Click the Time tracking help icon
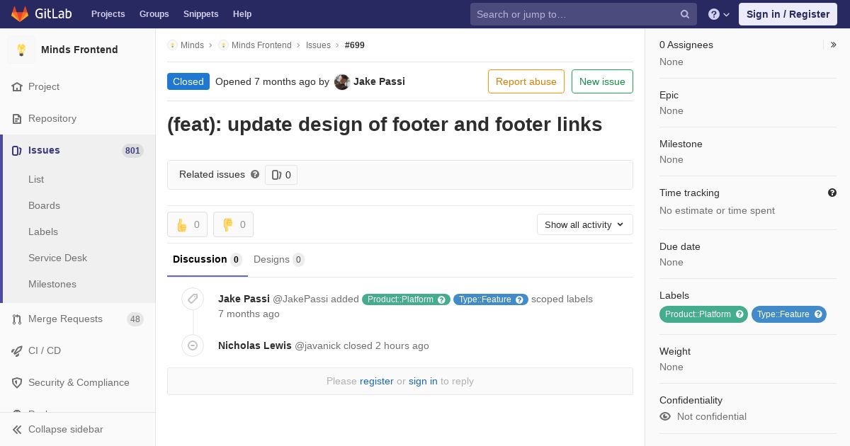Screen dimensions: 850x446 pyautogui.click(x=832, y=193)
